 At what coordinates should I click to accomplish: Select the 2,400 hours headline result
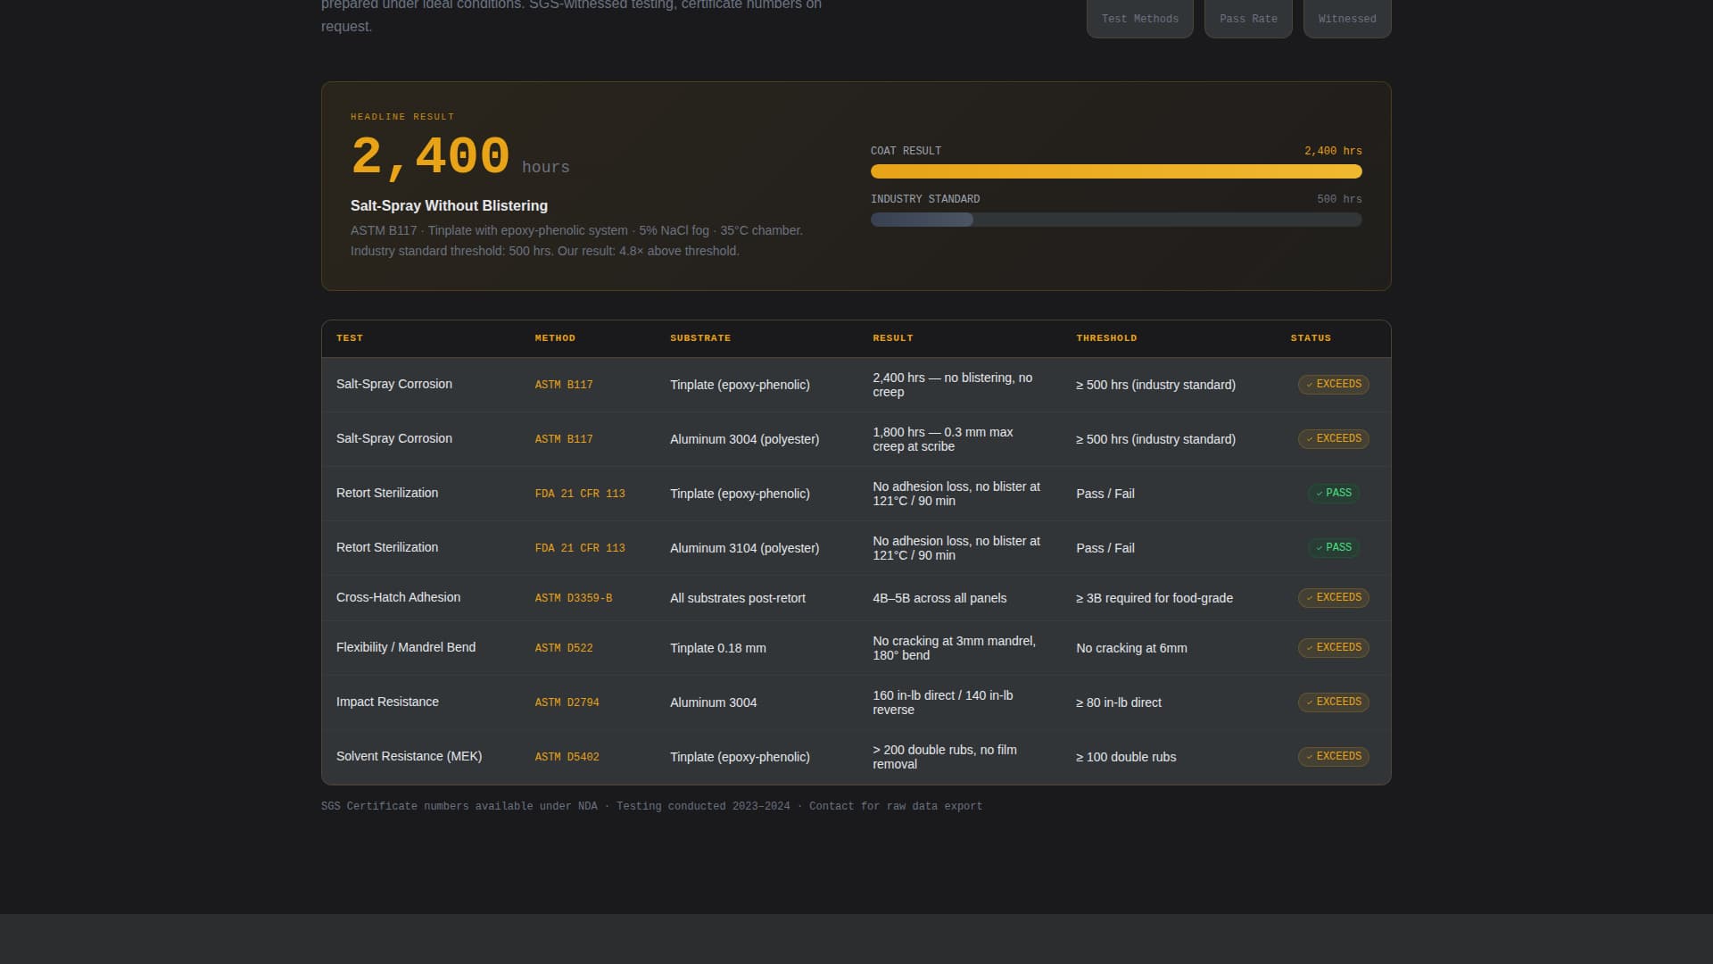430,155
